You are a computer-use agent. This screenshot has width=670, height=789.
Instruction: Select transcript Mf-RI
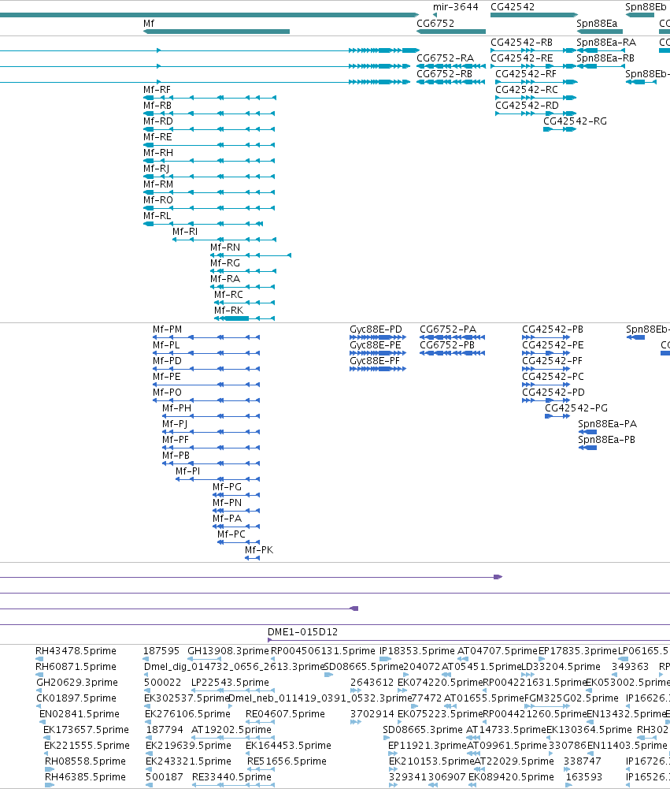185,232
